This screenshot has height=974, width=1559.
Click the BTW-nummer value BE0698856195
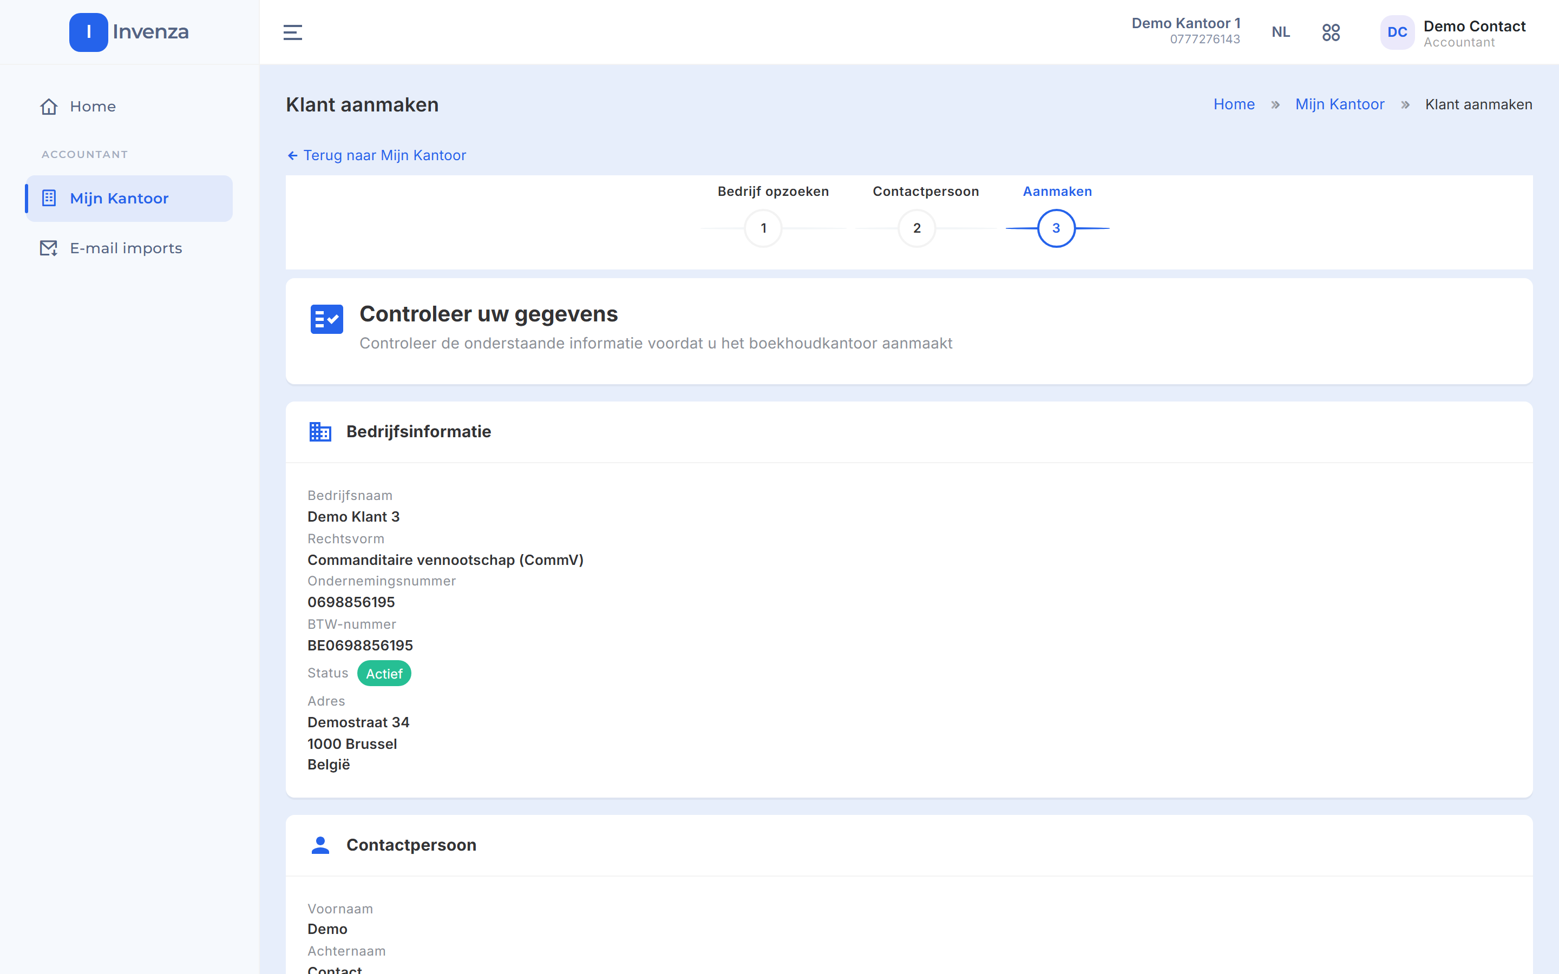360,646
